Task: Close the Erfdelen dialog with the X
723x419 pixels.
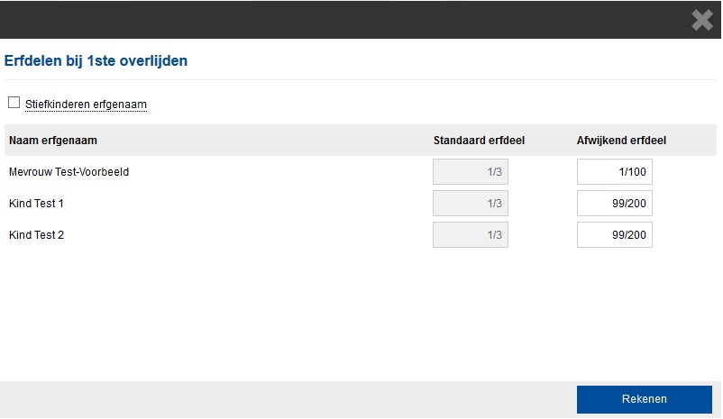Action: tap(702, 21)
